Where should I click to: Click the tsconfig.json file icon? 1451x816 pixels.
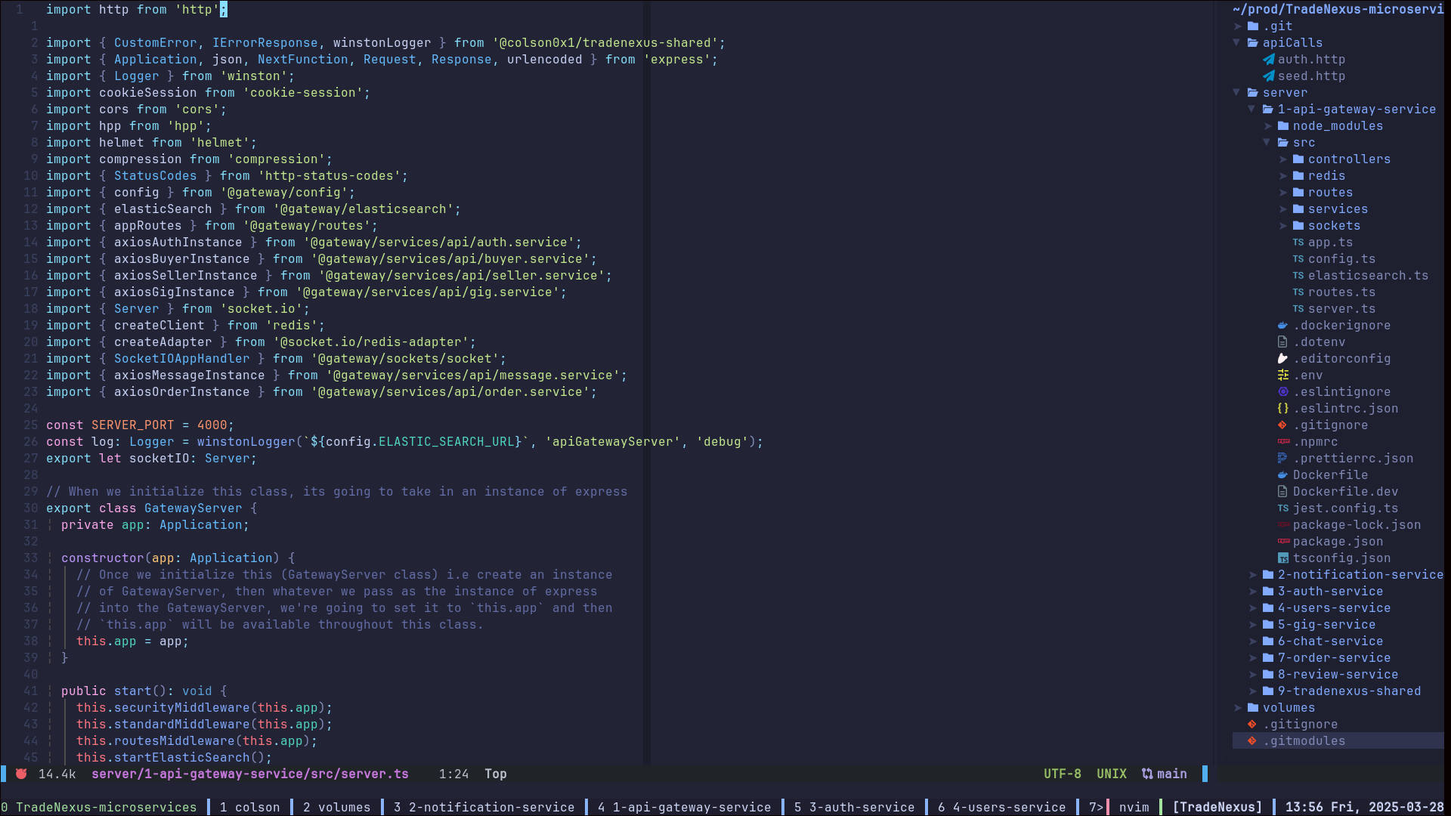[x=1282, y=558]
